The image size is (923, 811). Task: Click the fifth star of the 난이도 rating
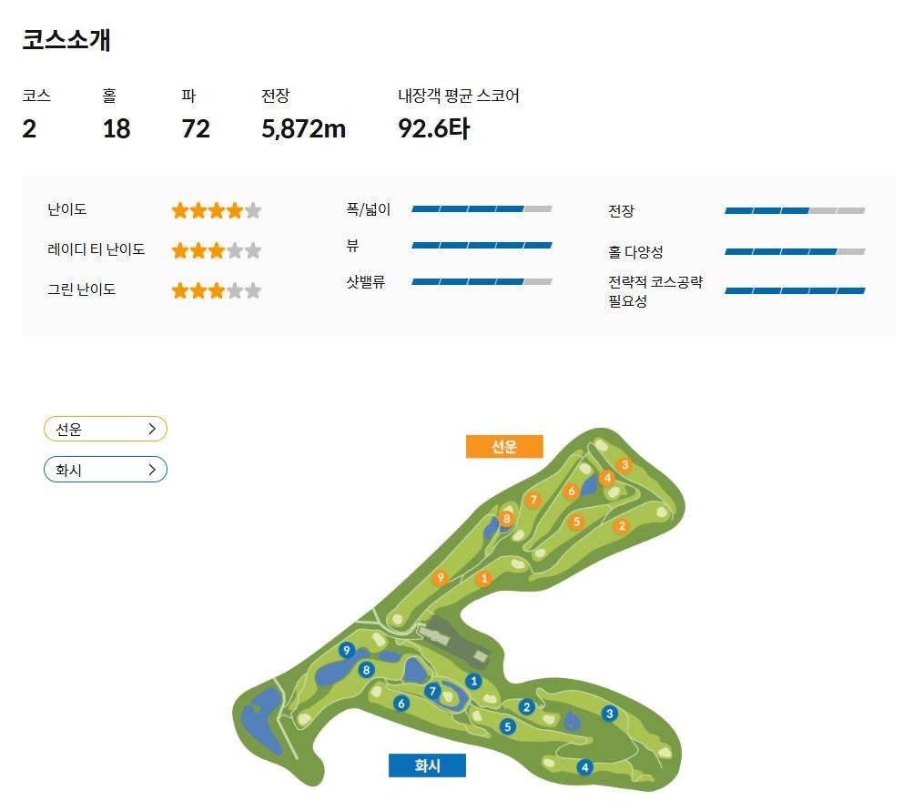pos(254,209)
